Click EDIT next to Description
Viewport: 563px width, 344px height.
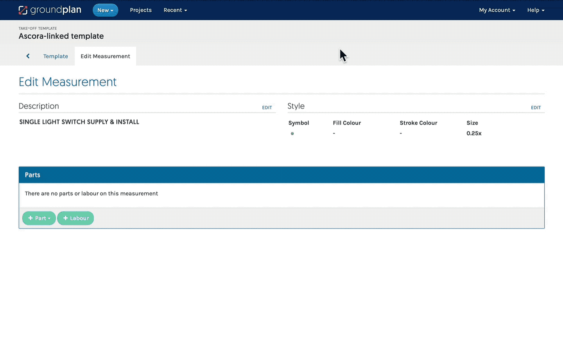tap(267, 107)
